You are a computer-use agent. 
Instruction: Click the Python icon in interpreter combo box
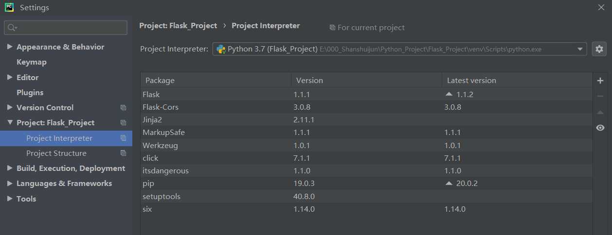[x=221, y=49]
